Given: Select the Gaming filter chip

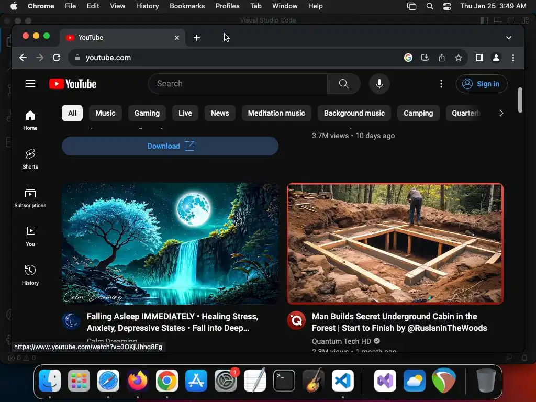Looking at the screenshot, I should tap(147, 113).
